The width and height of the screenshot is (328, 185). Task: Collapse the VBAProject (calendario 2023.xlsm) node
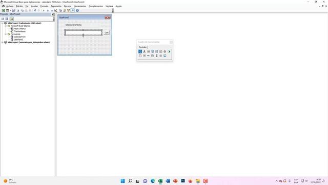pyautogui.click(x=2, y=23)
